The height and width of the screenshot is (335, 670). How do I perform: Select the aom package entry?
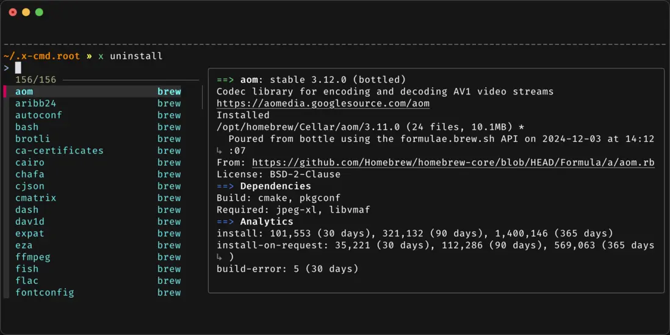[x=24, y=91]
